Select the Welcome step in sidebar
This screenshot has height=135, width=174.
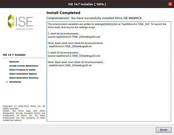click(14, 62)
